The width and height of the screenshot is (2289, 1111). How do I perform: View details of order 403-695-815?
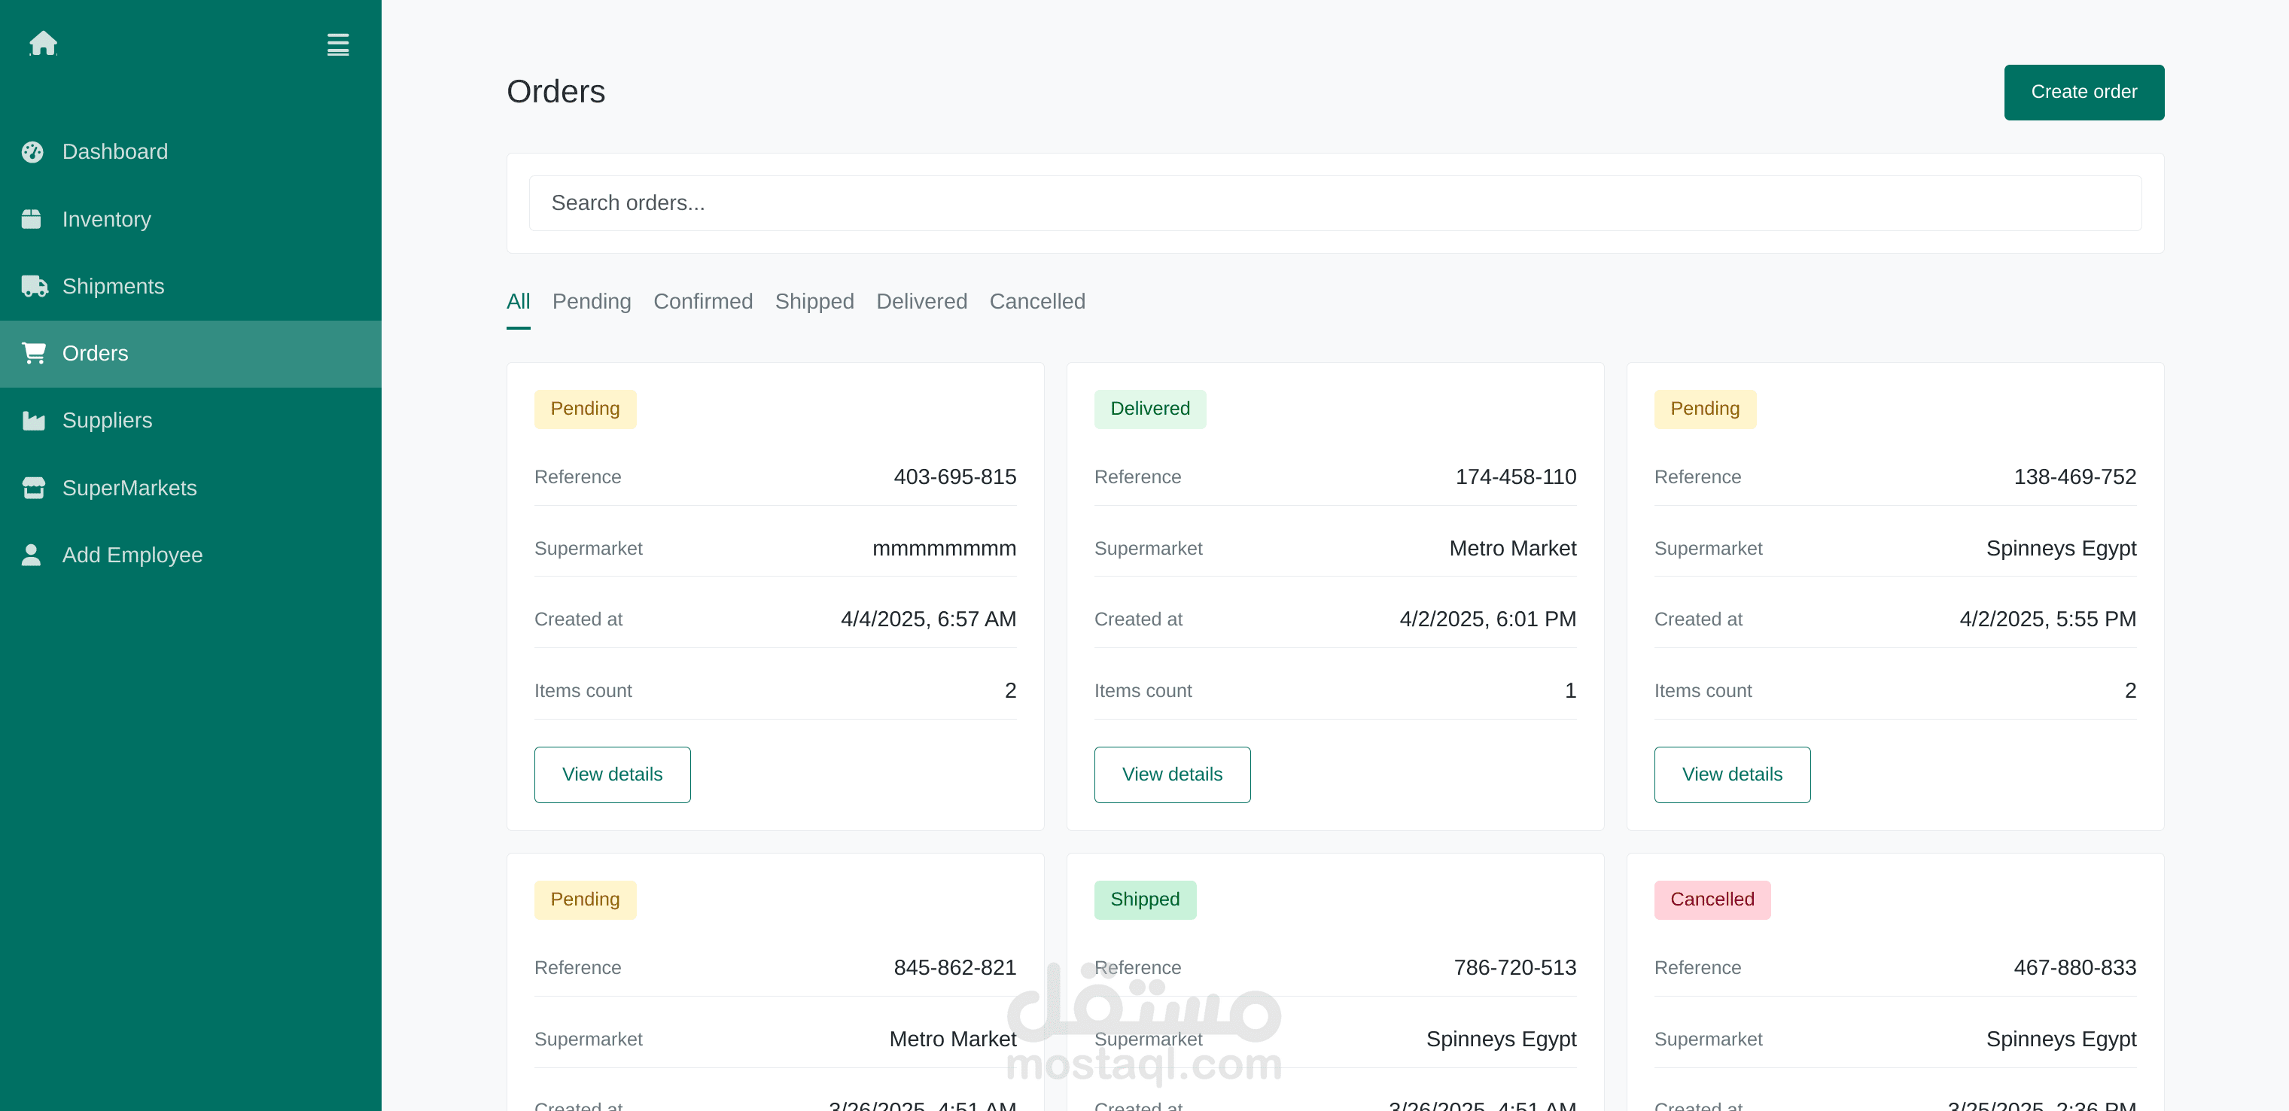coord(612,774)
